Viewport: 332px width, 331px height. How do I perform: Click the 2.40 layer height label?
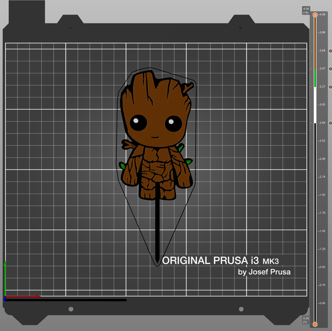click(322, 159)
